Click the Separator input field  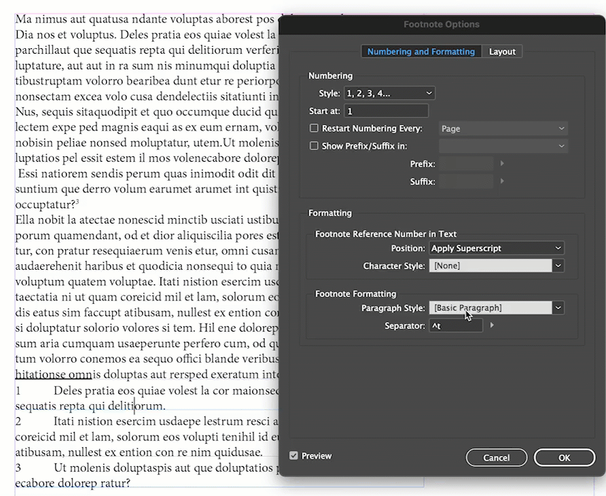point(456,326)
